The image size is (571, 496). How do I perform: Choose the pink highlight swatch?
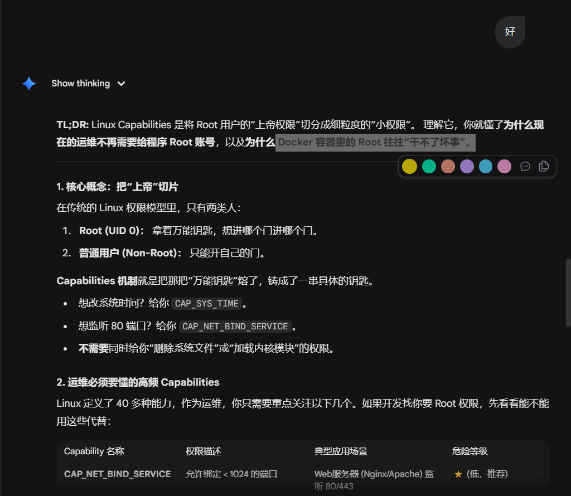point(505,166)
